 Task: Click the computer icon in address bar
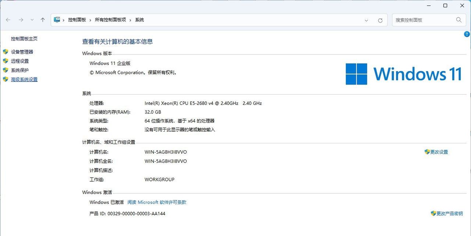(57, 20)
